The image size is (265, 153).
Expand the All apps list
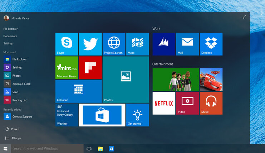click(16, 138)
